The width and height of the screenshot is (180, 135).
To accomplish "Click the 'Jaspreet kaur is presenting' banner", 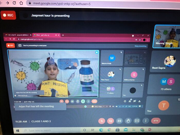I will [x=50, y=16].
